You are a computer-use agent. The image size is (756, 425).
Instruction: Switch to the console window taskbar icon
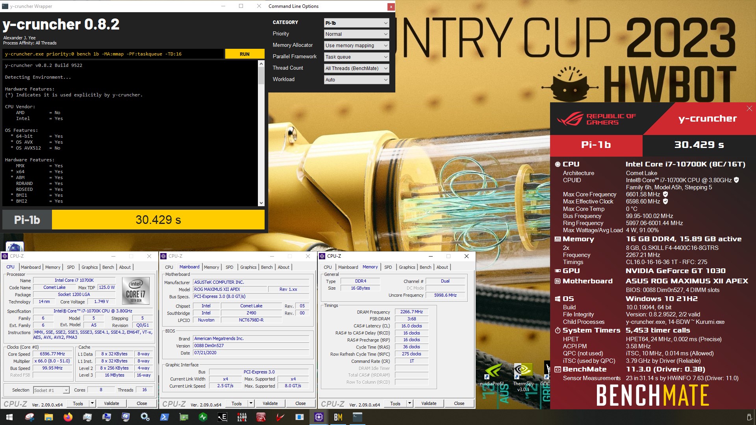[x=357, y=417]
